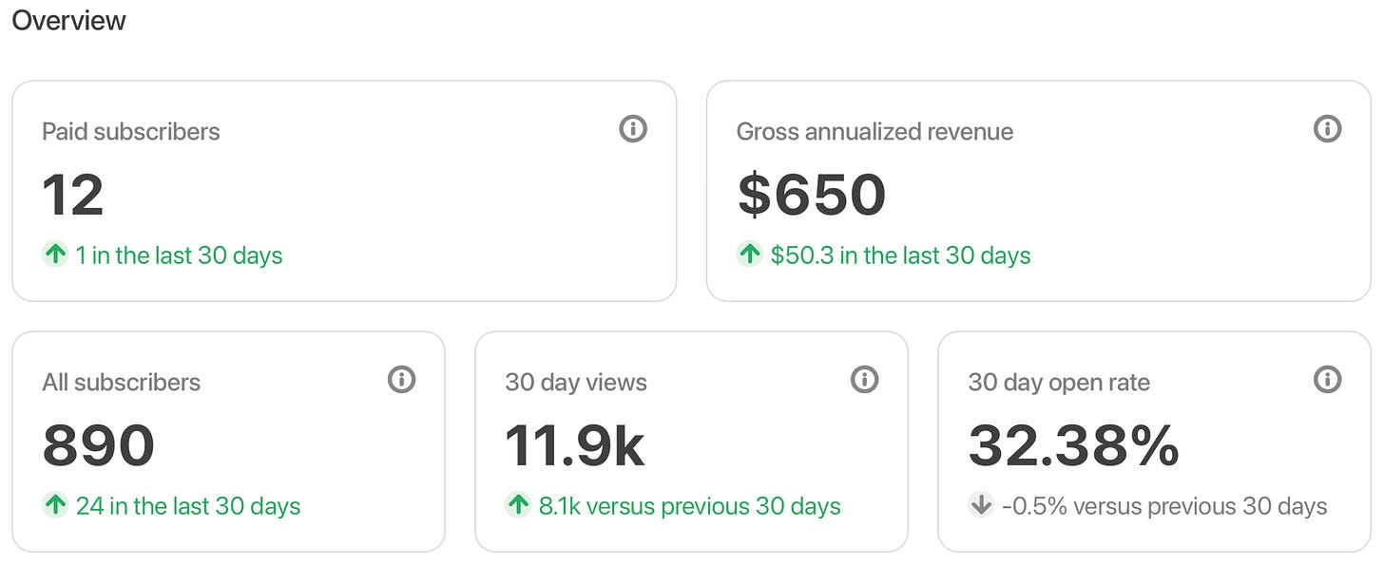Click the Overview heading

(68, 21)
